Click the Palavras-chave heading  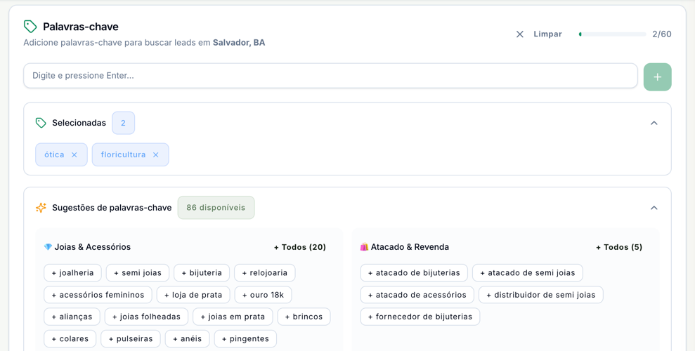click(81, 27)
